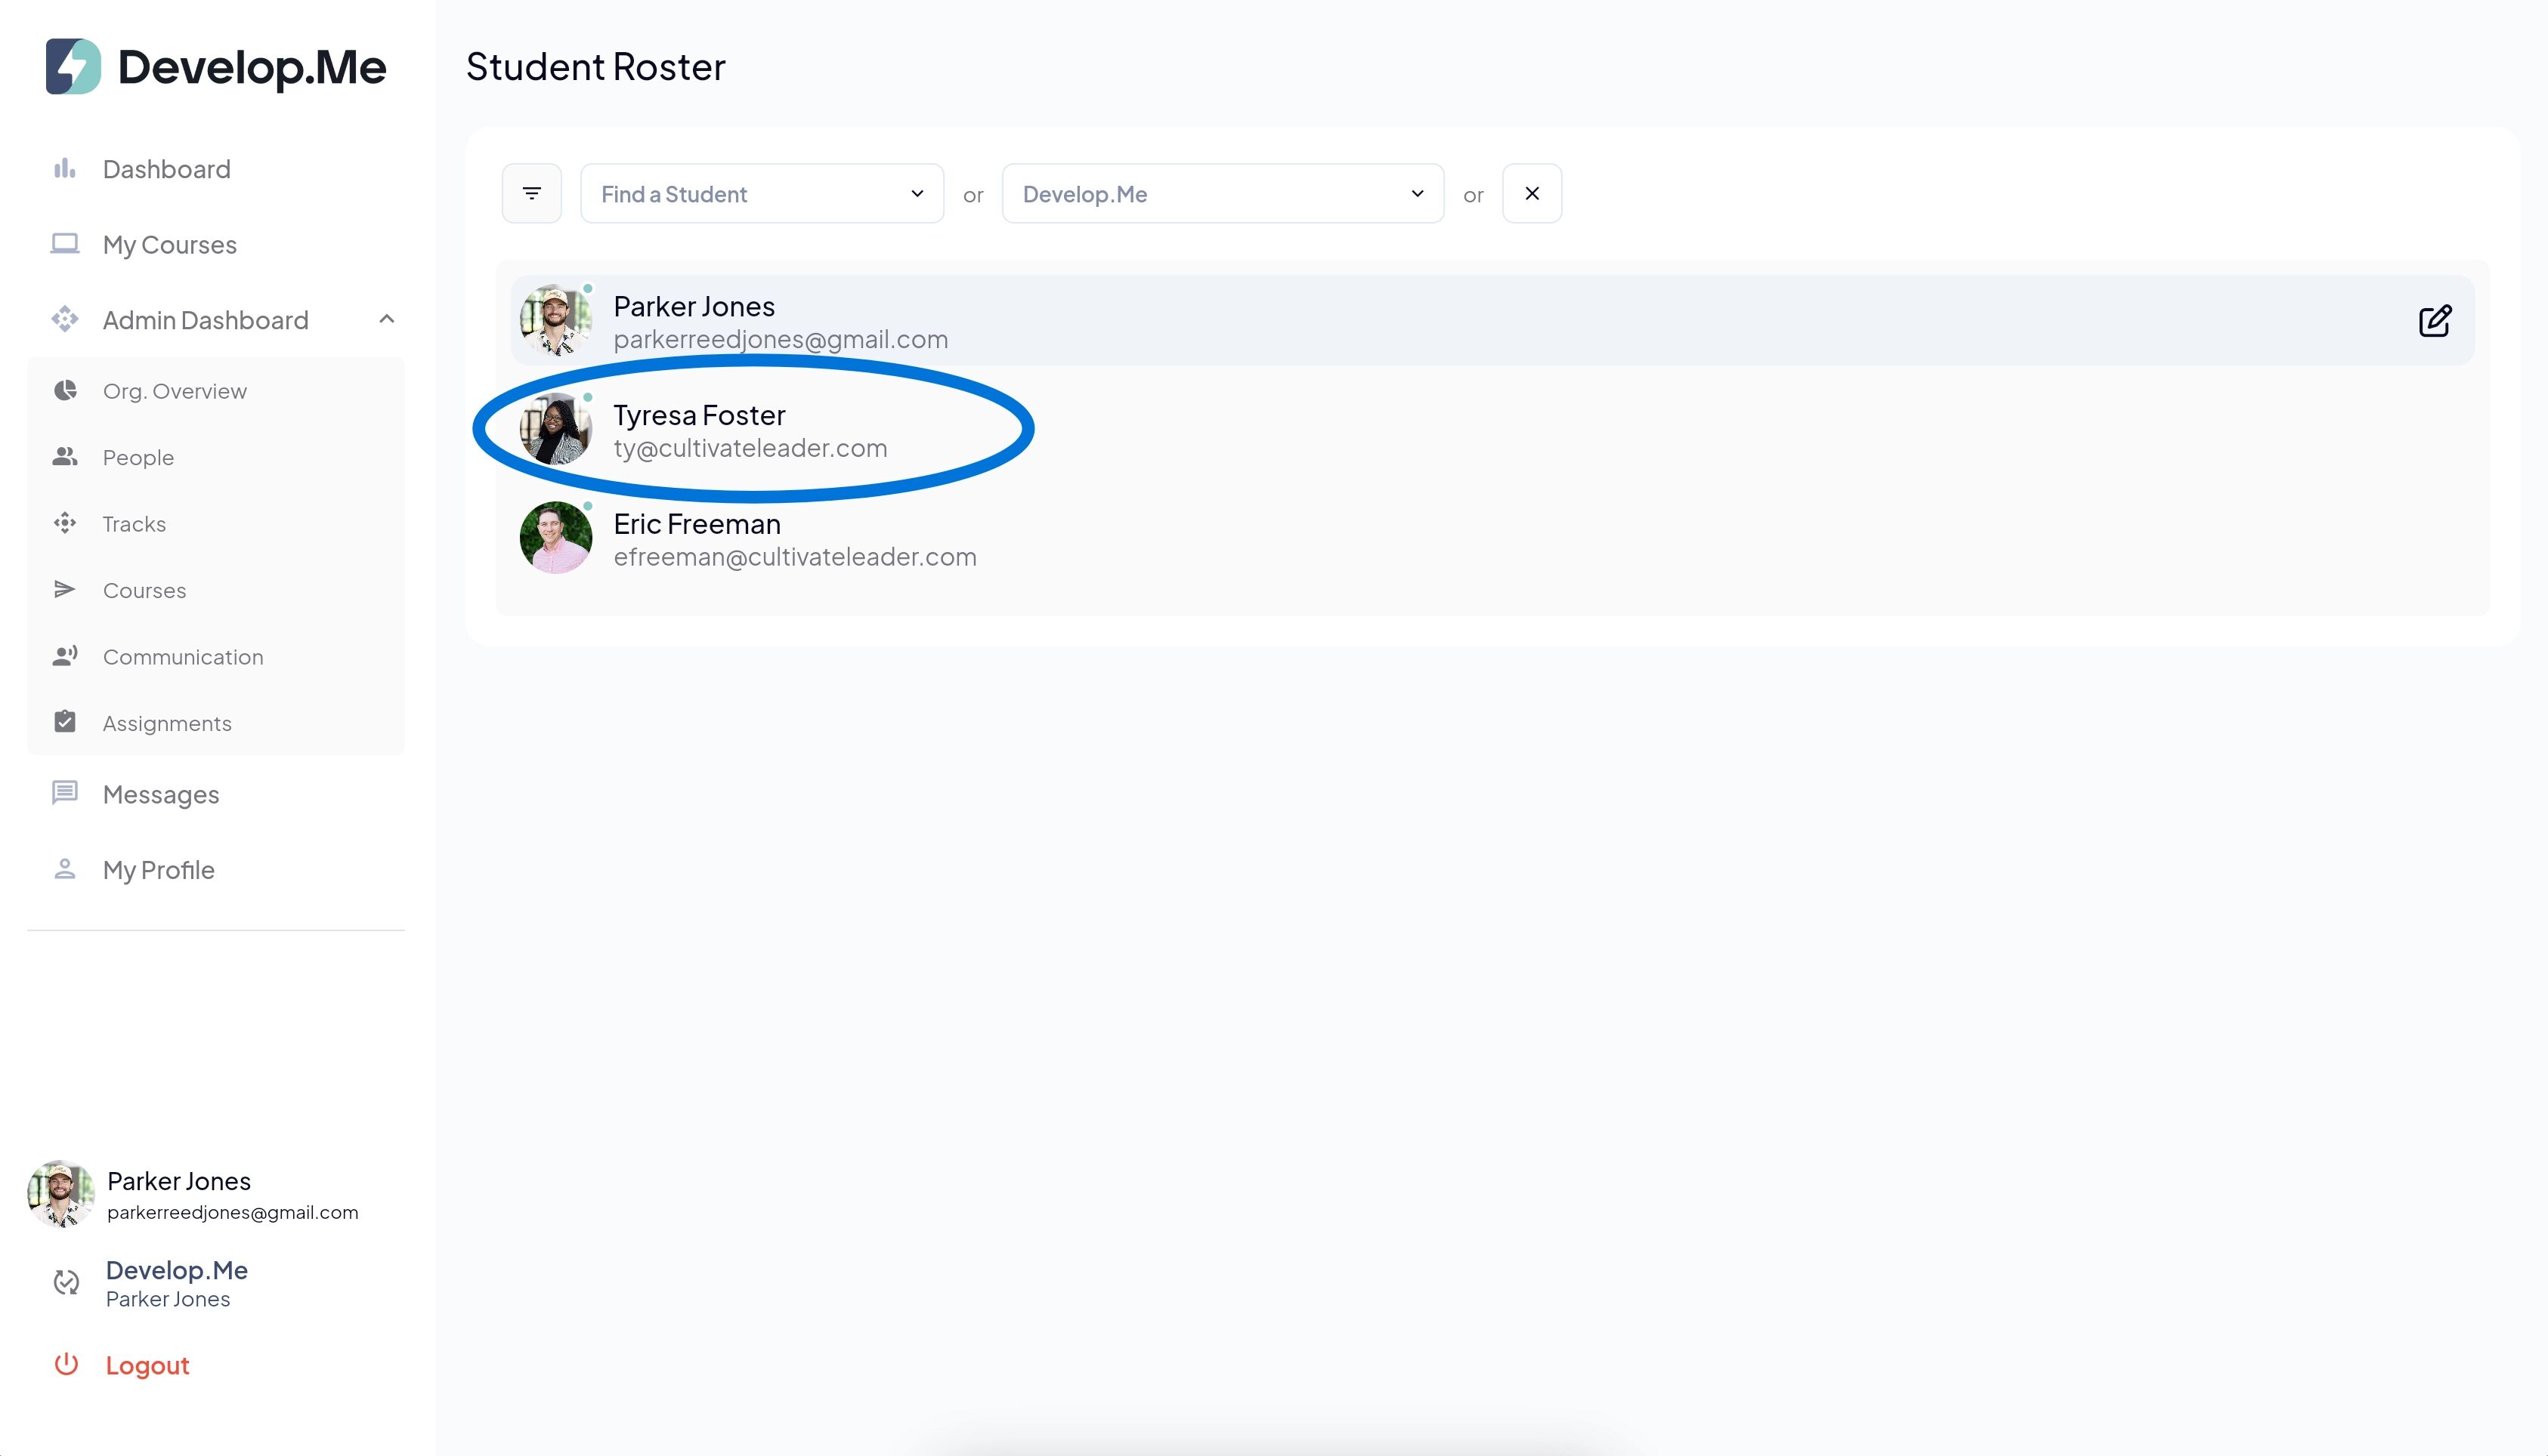Click the Logout power icon
2548x1456 pixels.
(x=66, y=1364)
